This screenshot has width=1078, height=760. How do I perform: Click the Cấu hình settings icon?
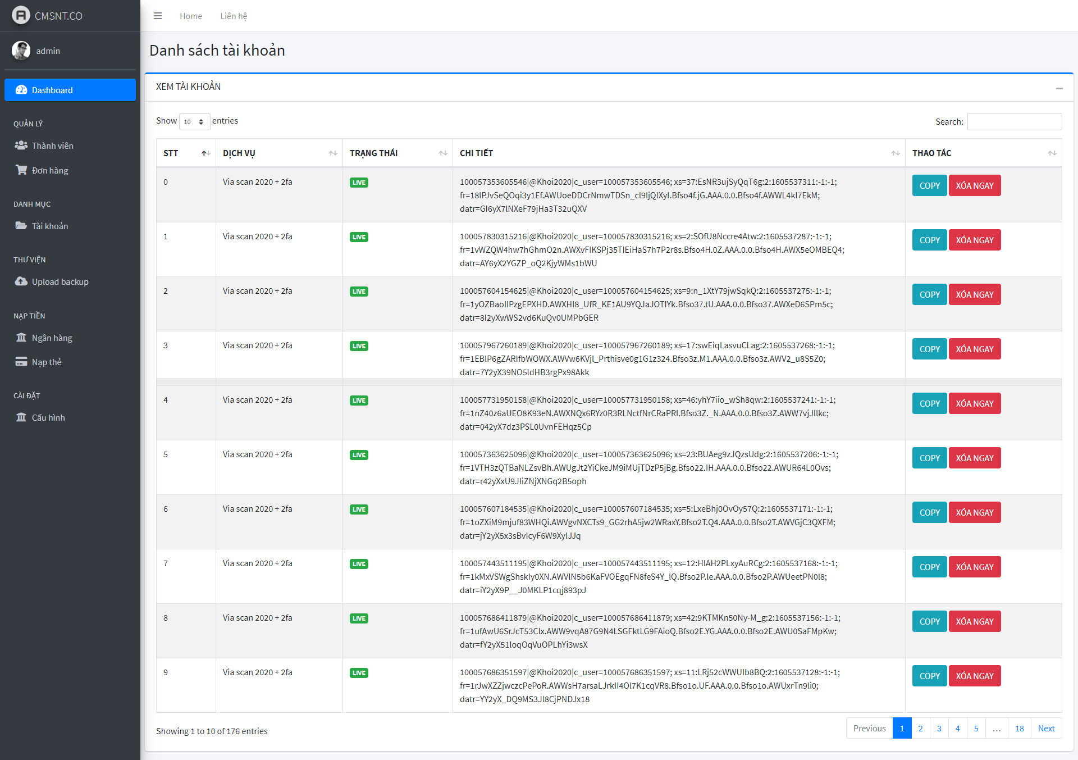pos(21,417)
